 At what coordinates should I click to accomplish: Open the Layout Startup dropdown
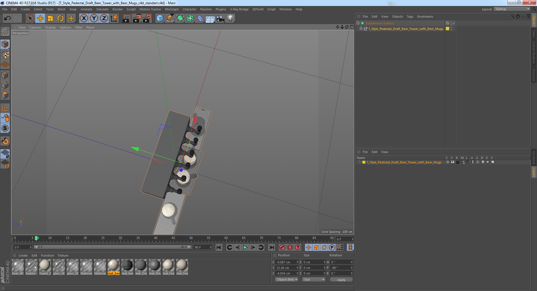point(512,9)
